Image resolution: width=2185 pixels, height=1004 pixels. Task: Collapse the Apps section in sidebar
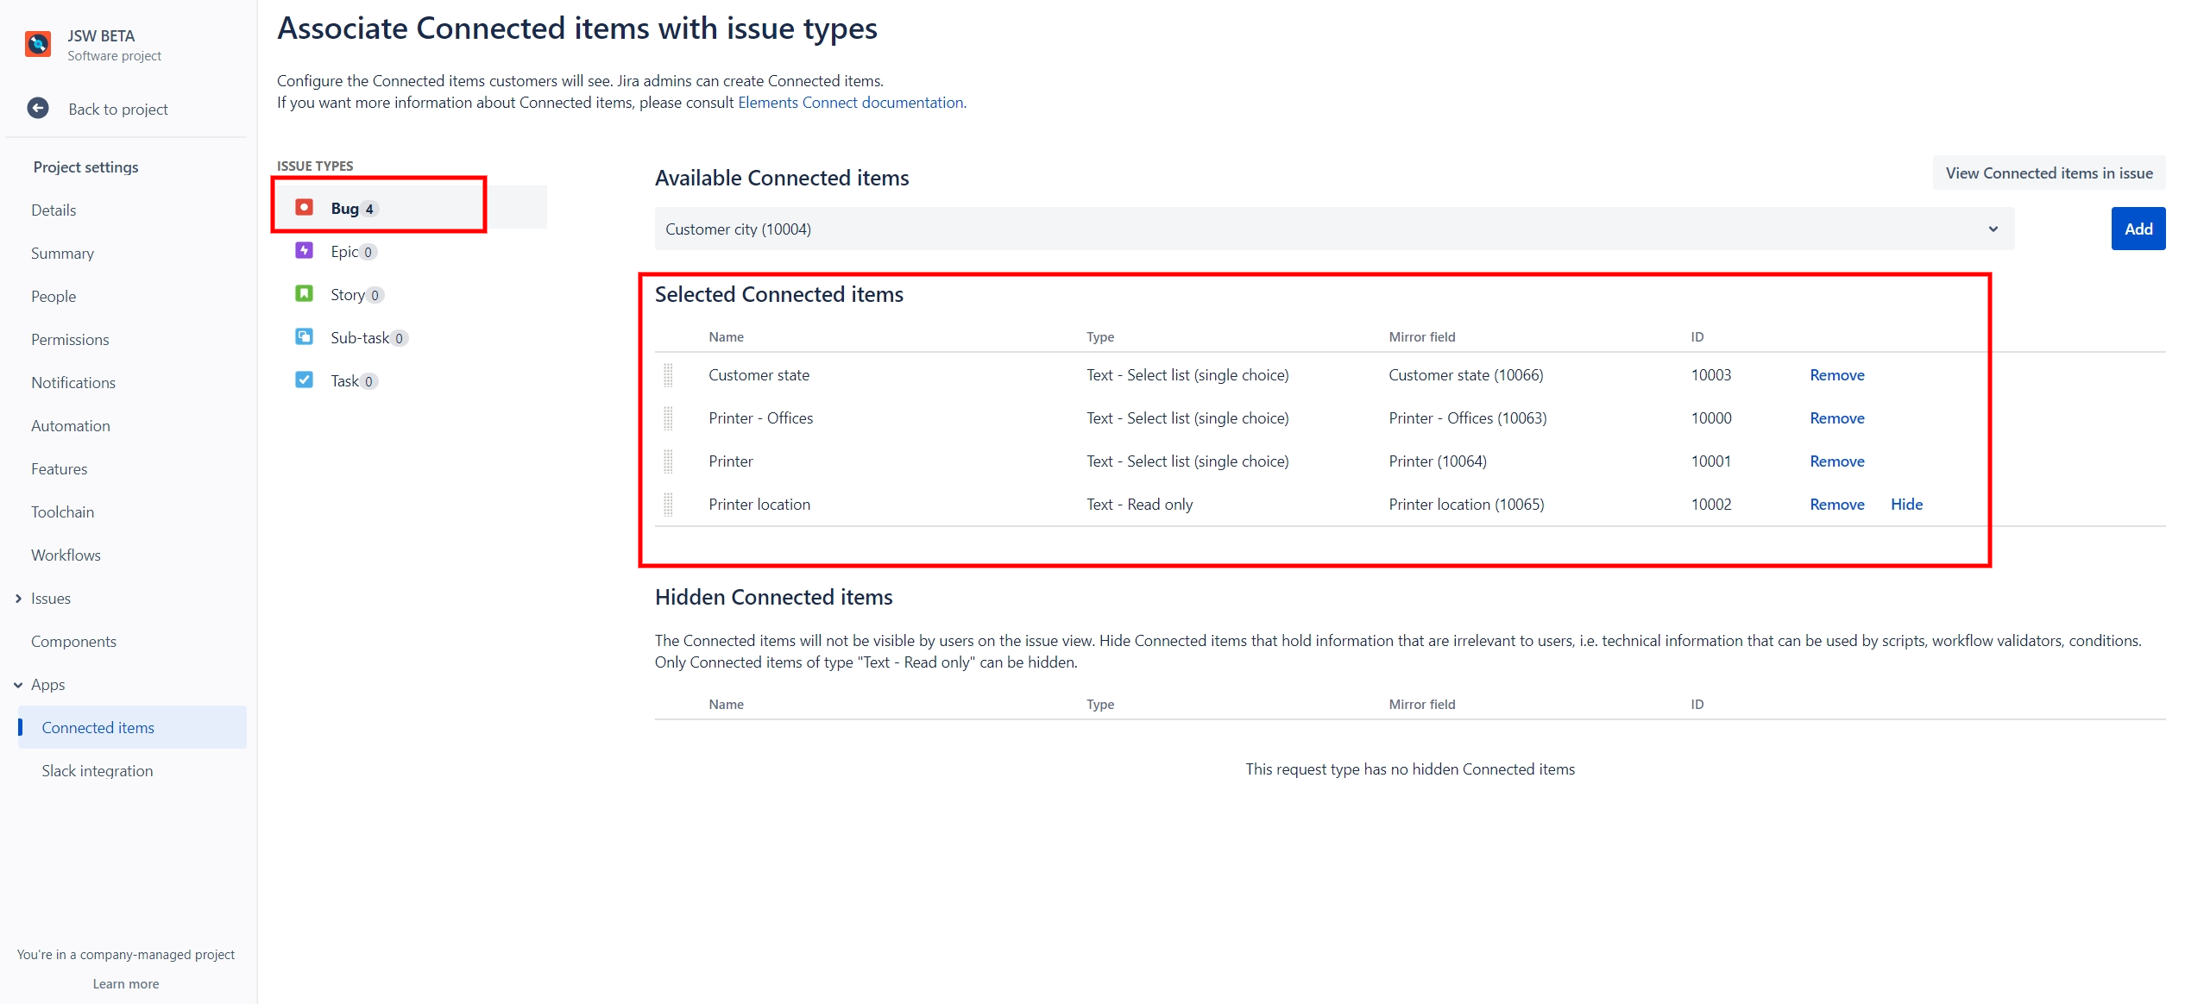pos(18,685)
